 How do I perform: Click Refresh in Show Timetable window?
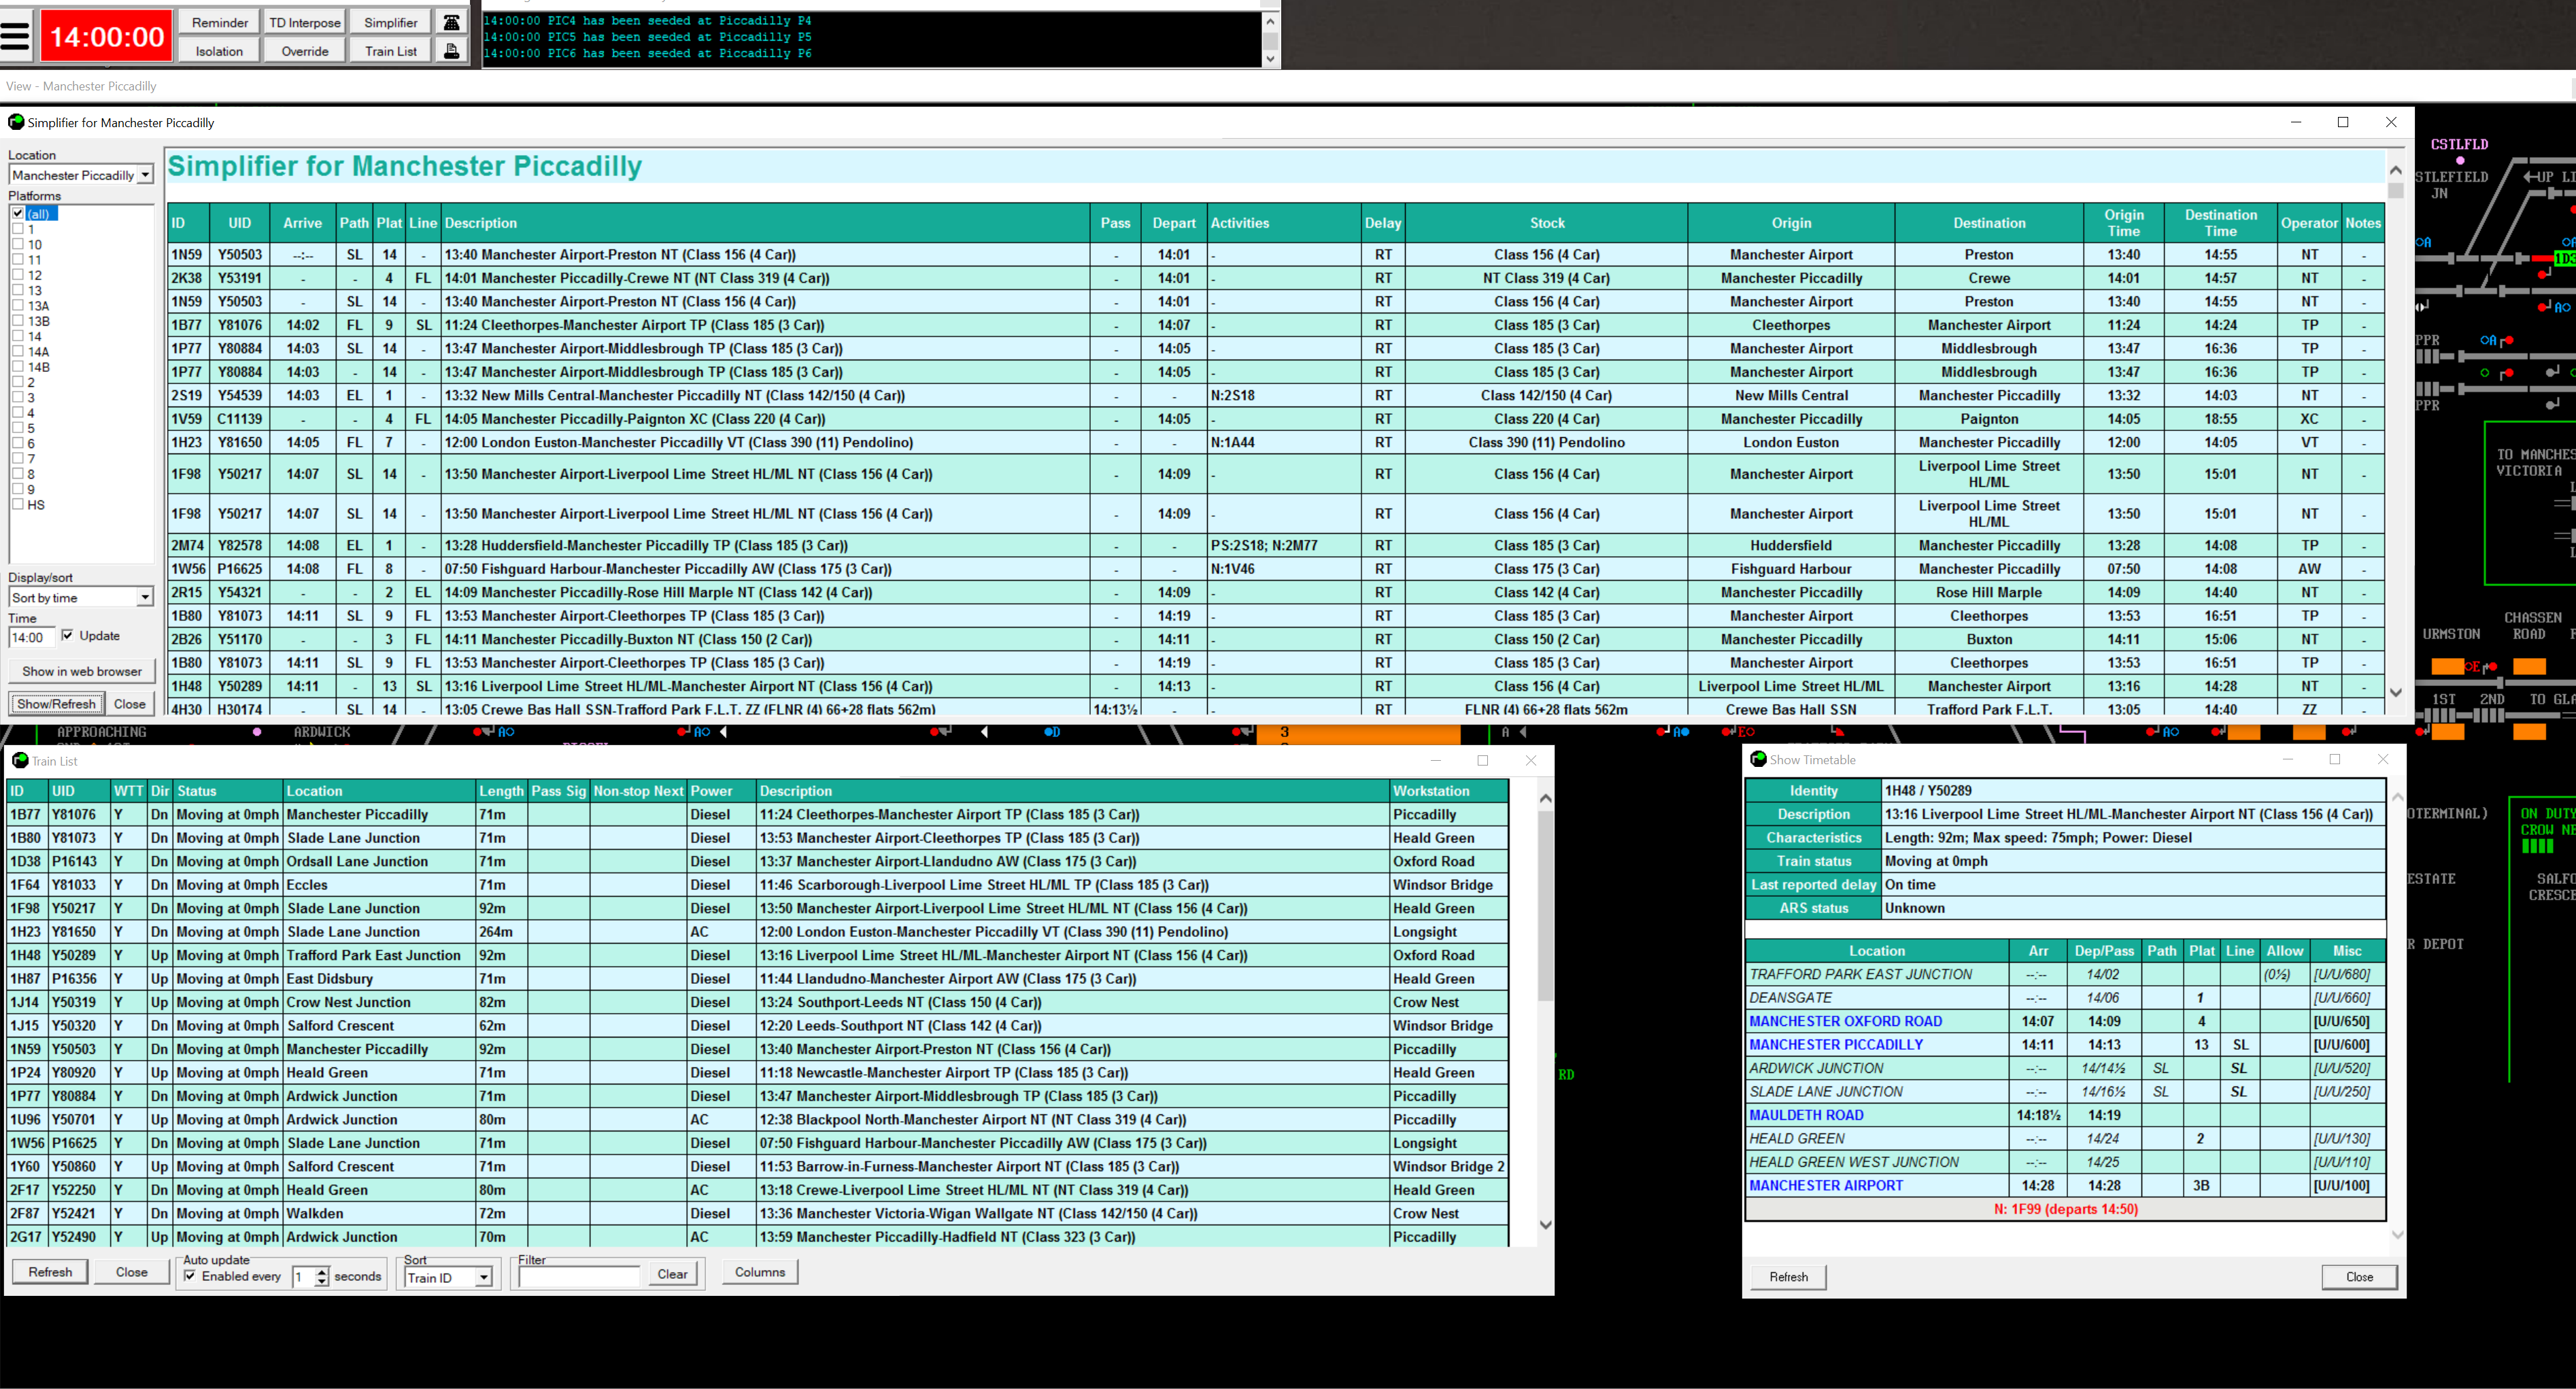[x=1788, y=1277]
